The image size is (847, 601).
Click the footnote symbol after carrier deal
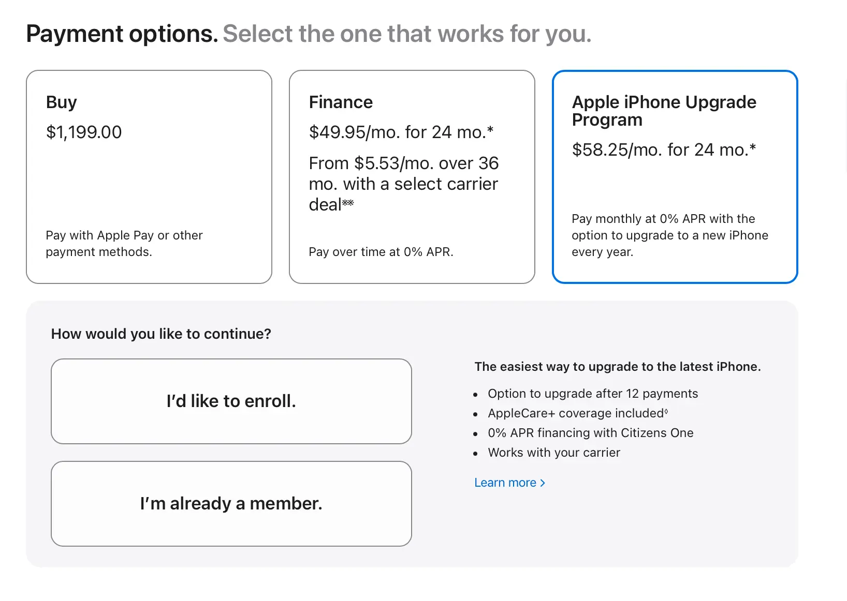(x=348, y=203)
